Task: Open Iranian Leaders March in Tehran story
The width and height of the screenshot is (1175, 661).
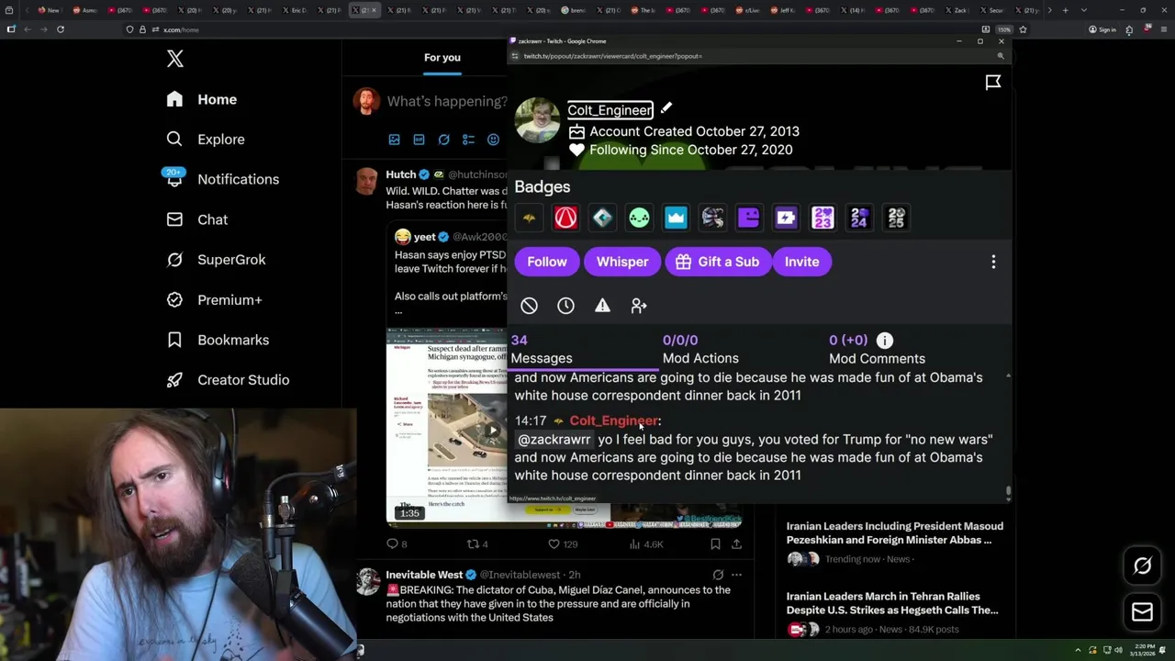Action: (892, 603)
